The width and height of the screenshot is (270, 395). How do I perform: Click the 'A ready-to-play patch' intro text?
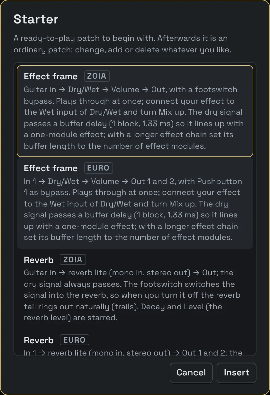point(122,44)
